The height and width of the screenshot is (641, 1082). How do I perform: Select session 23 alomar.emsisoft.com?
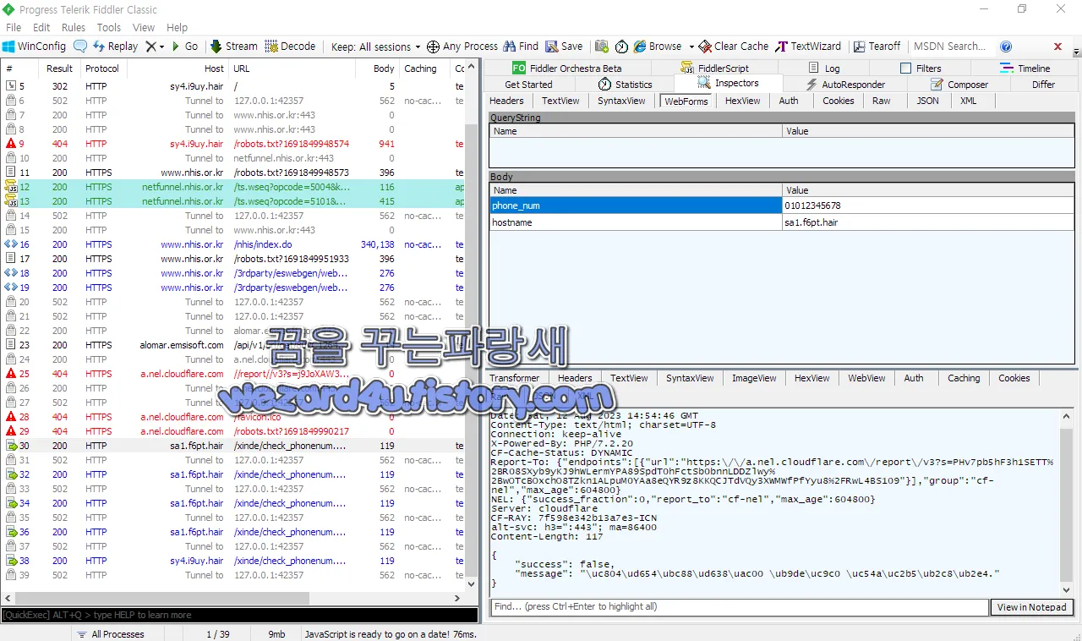(232, 345)
